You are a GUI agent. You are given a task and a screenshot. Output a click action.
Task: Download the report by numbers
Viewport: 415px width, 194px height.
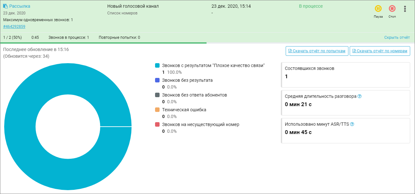point(380,51)
